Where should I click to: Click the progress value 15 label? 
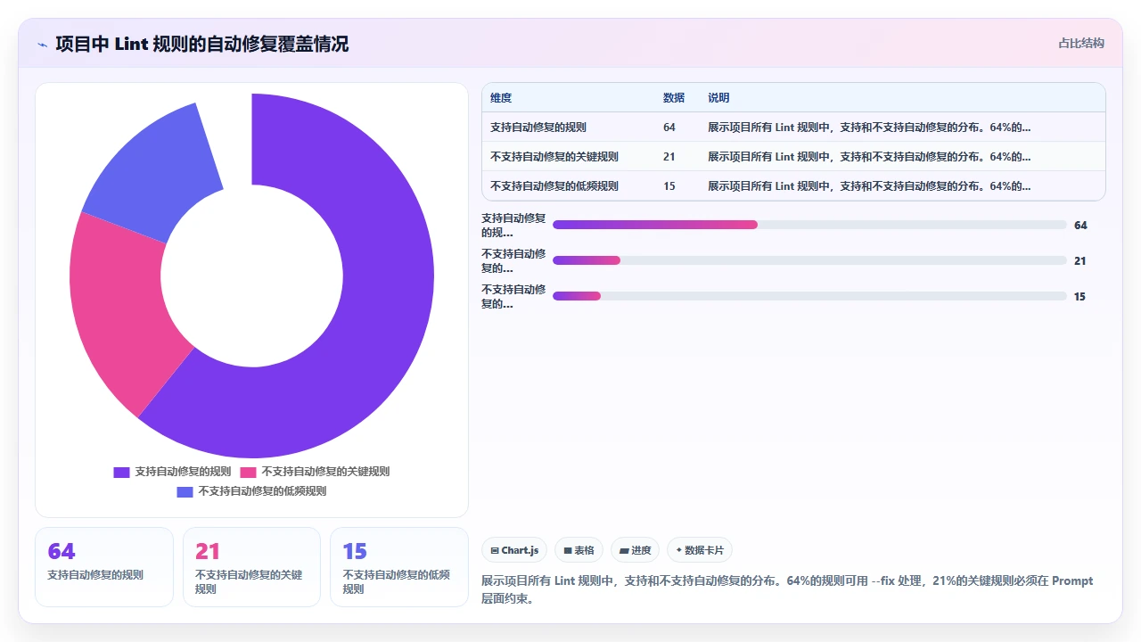click(1080, 297)
